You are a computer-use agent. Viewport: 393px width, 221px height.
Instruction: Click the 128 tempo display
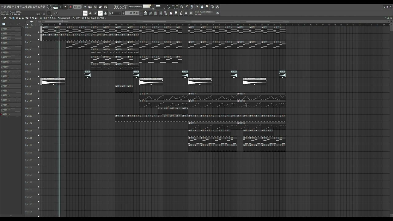click(x=77, y=7)
